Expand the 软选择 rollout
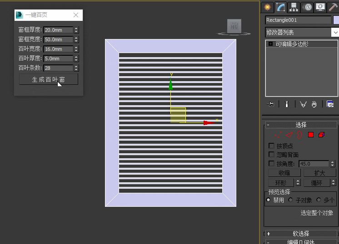339x244 pixels. pos(300,234)
